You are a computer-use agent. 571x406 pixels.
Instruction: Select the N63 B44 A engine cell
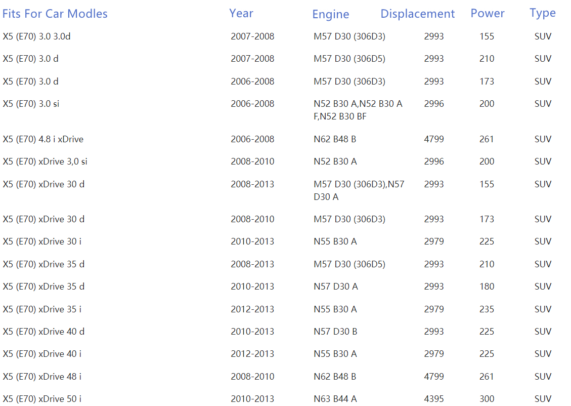(x=335, y=399)
